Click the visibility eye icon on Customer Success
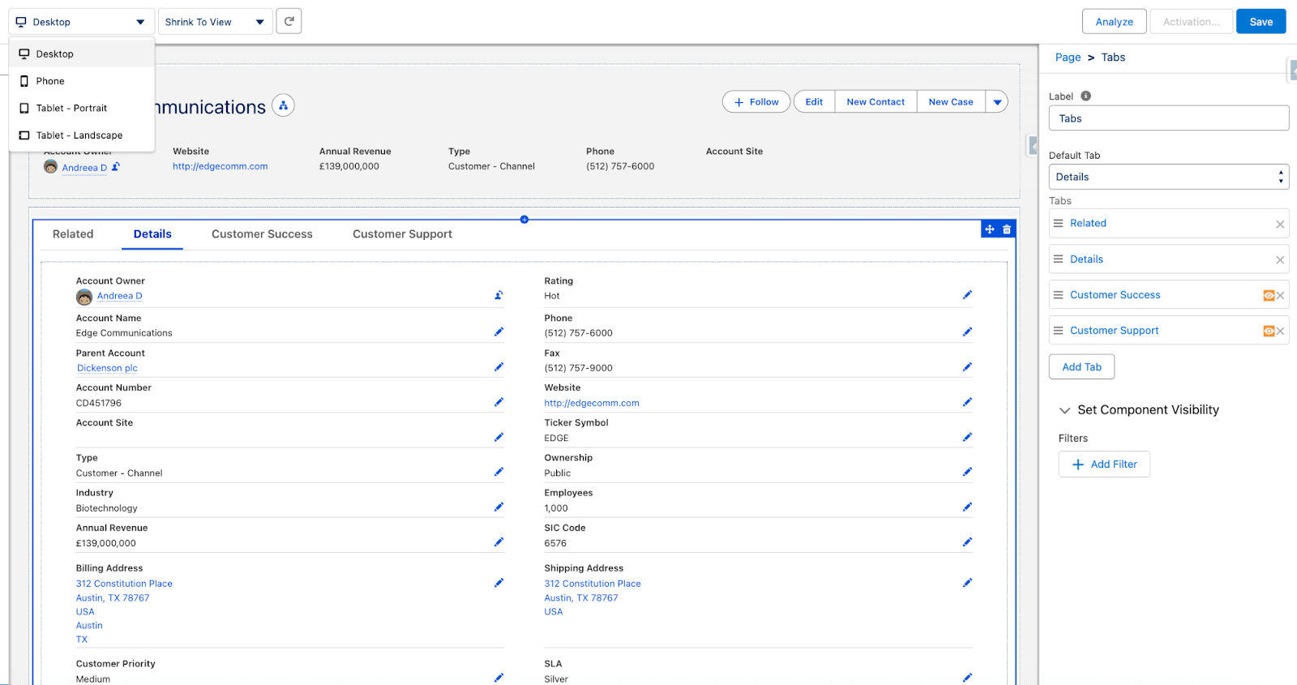Screen dimensions: 1297x685 coord(1268,296)
